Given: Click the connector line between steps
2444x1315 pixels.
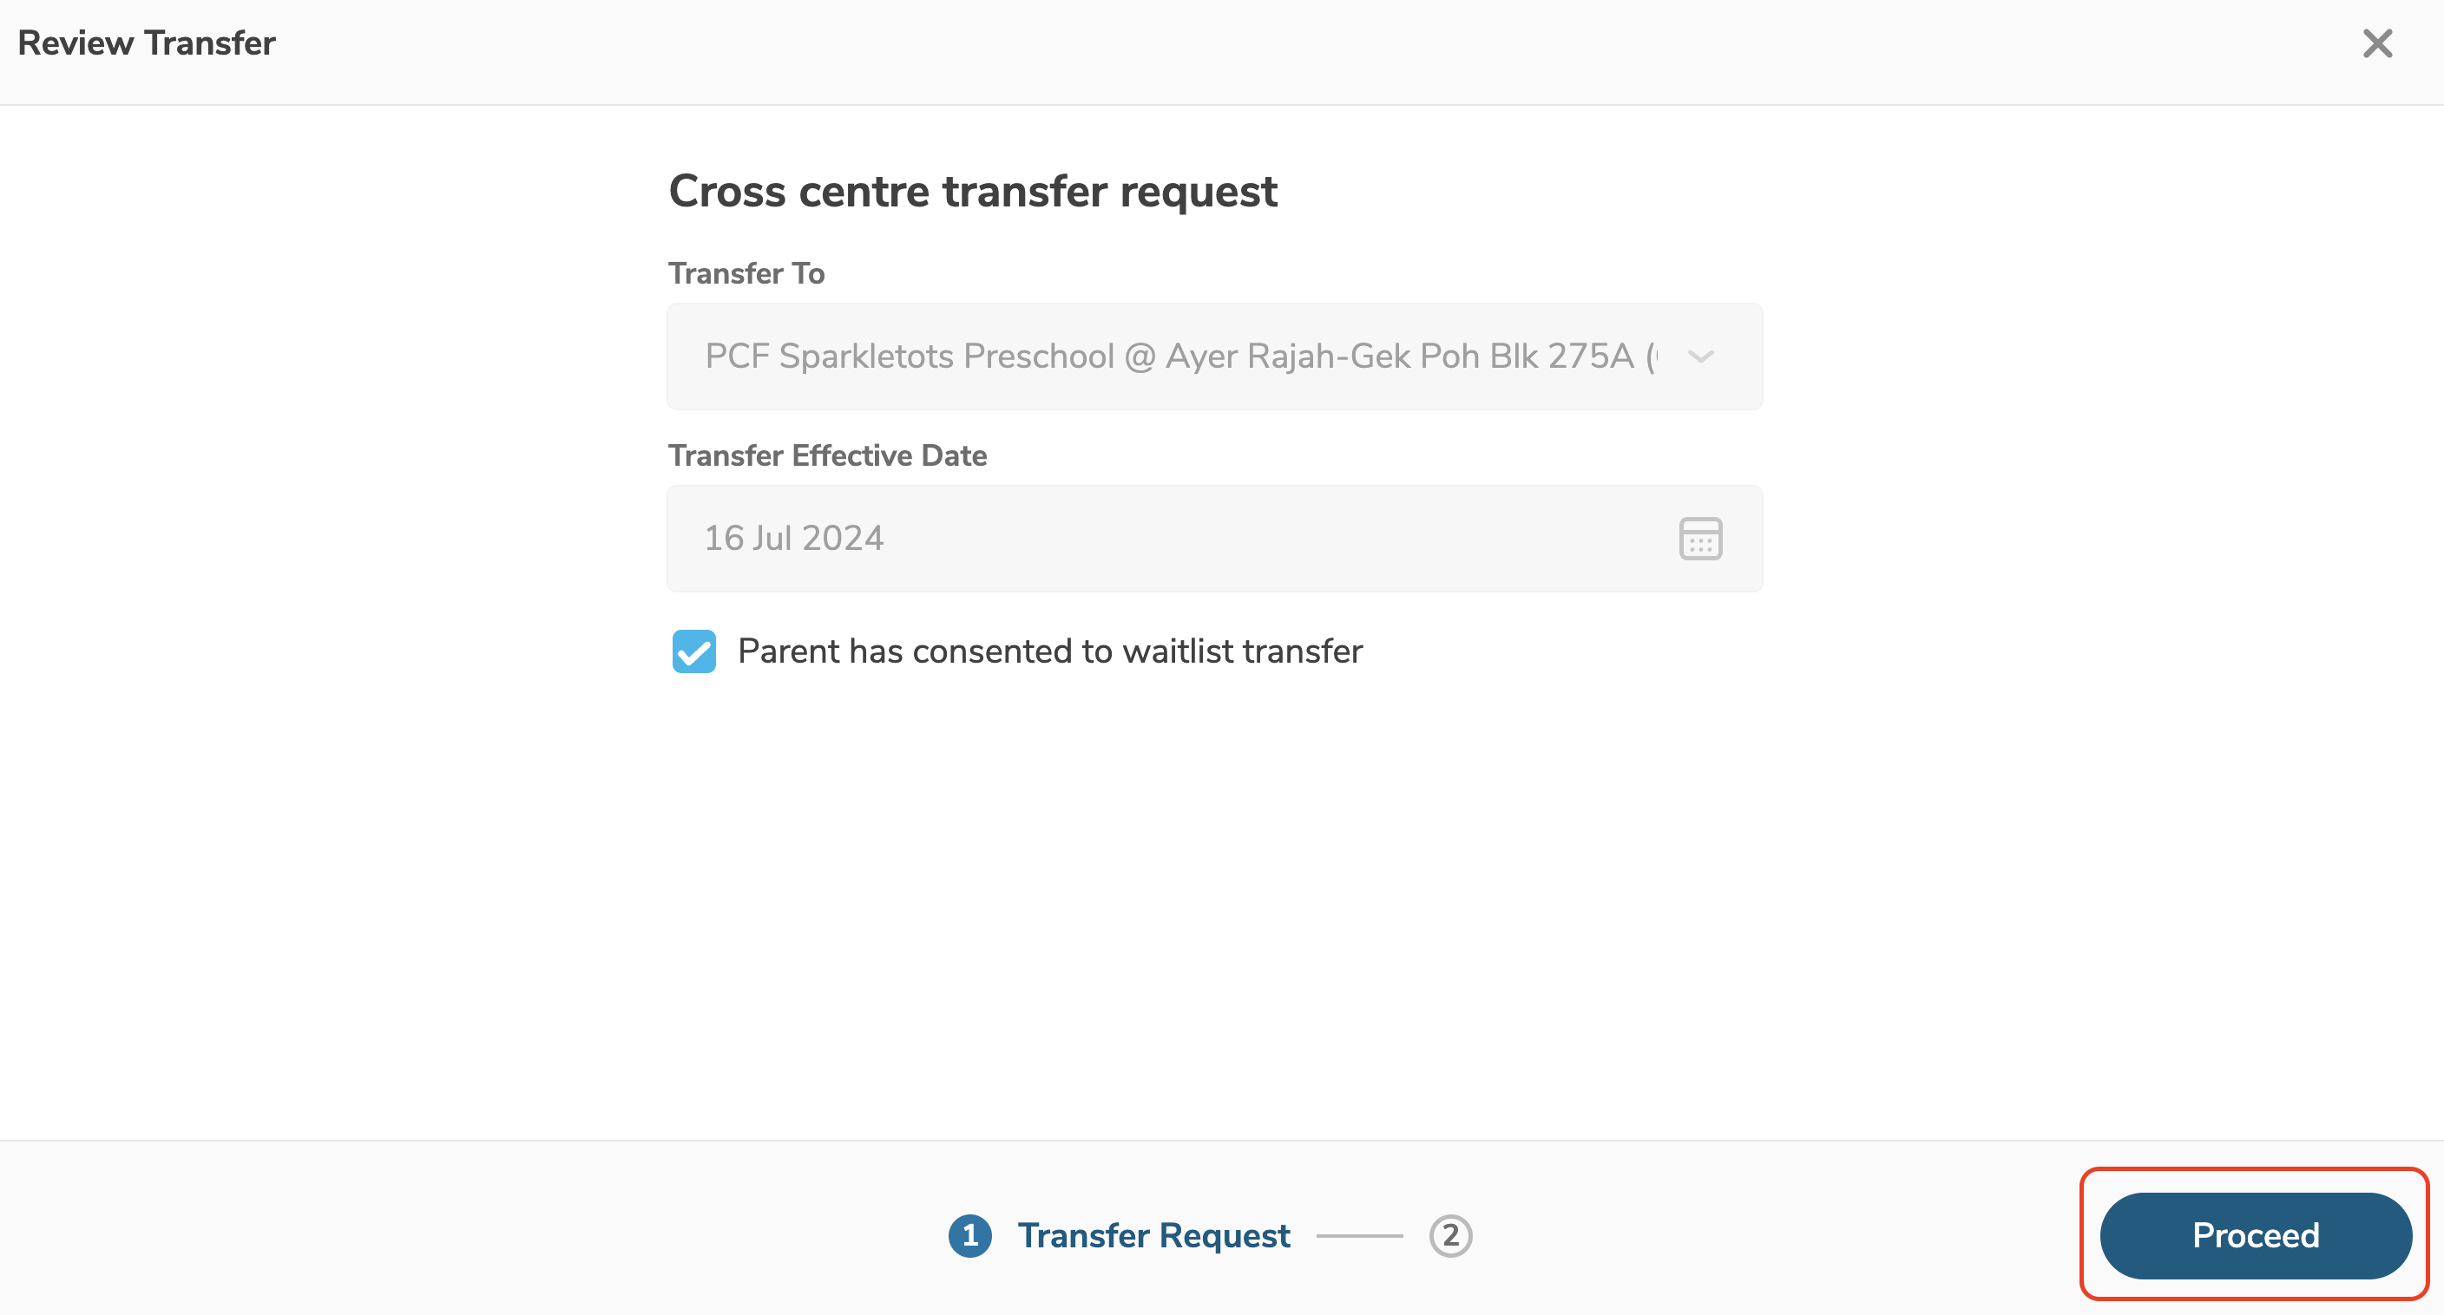Looking at the screenshot, I should [x=1358, y=1236].
